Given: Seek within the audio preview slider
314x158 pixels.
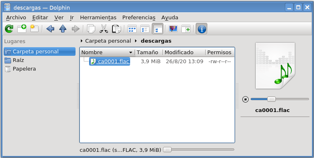Looking at the screenshot, I should [280, 99].
